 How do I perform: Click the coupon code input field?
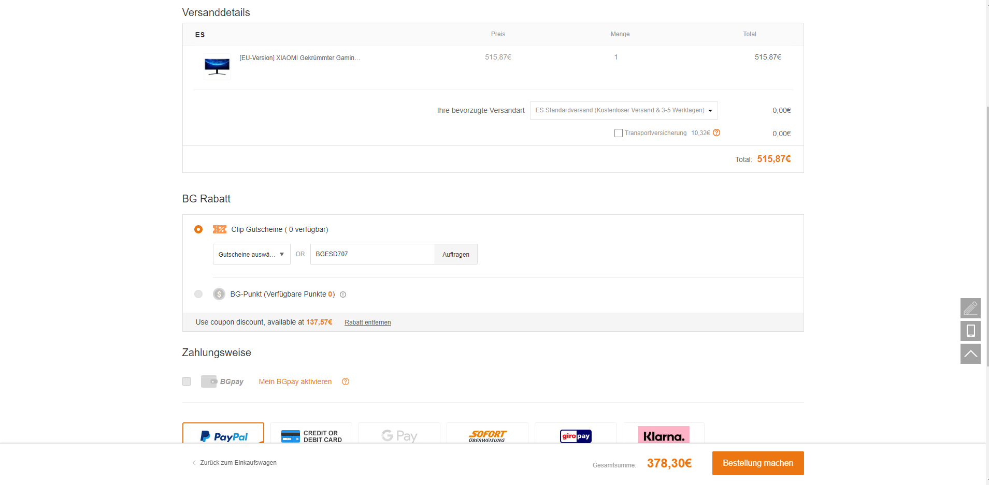pos(372,254)
